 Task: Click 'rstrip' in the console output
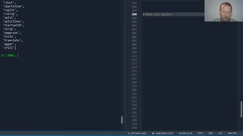click(x=9, y=14)
